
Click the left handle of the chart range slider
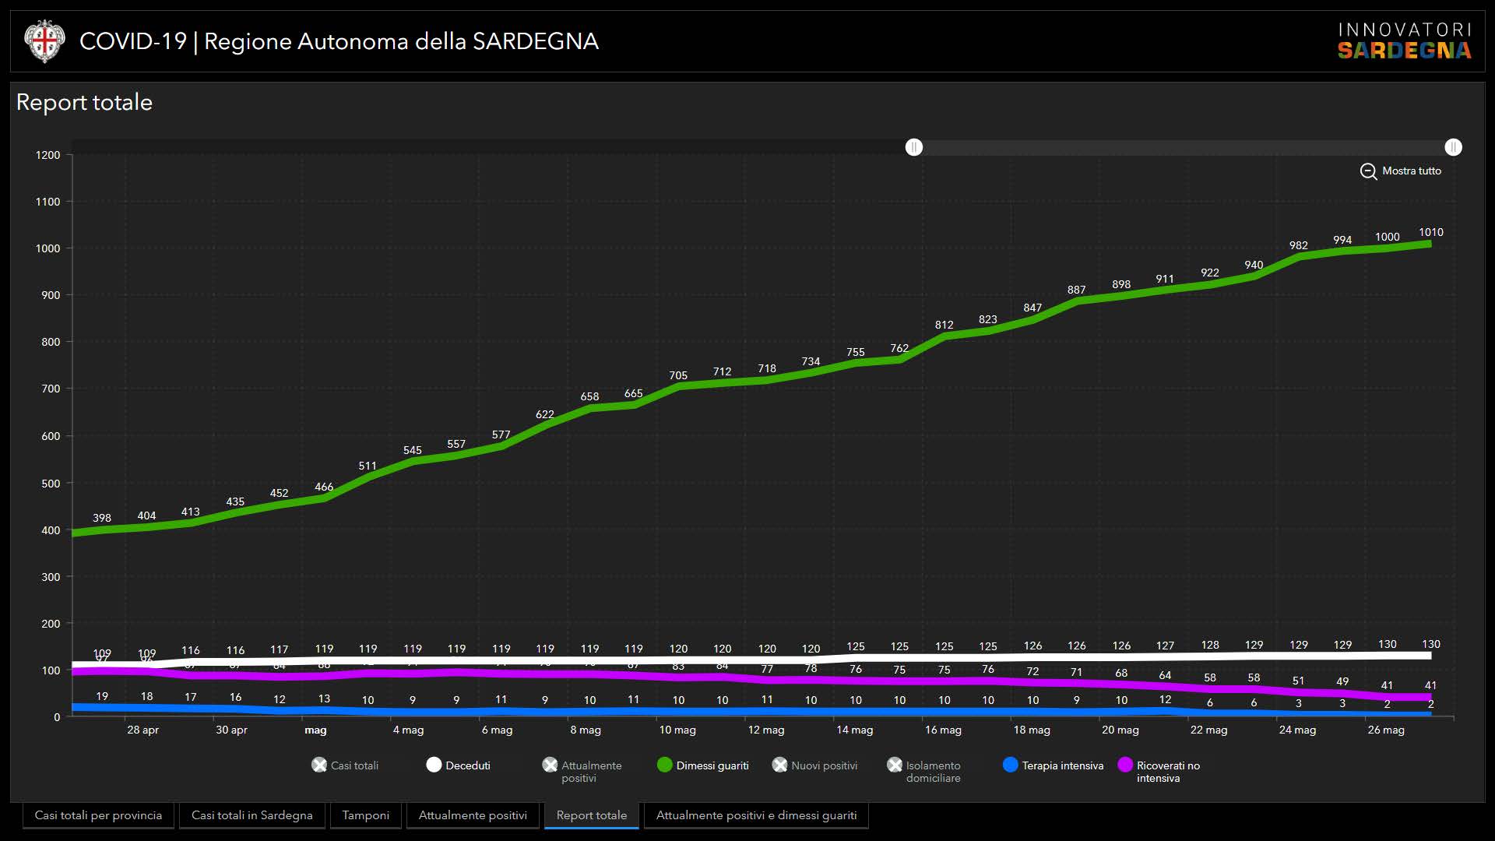tap(914, 147)
